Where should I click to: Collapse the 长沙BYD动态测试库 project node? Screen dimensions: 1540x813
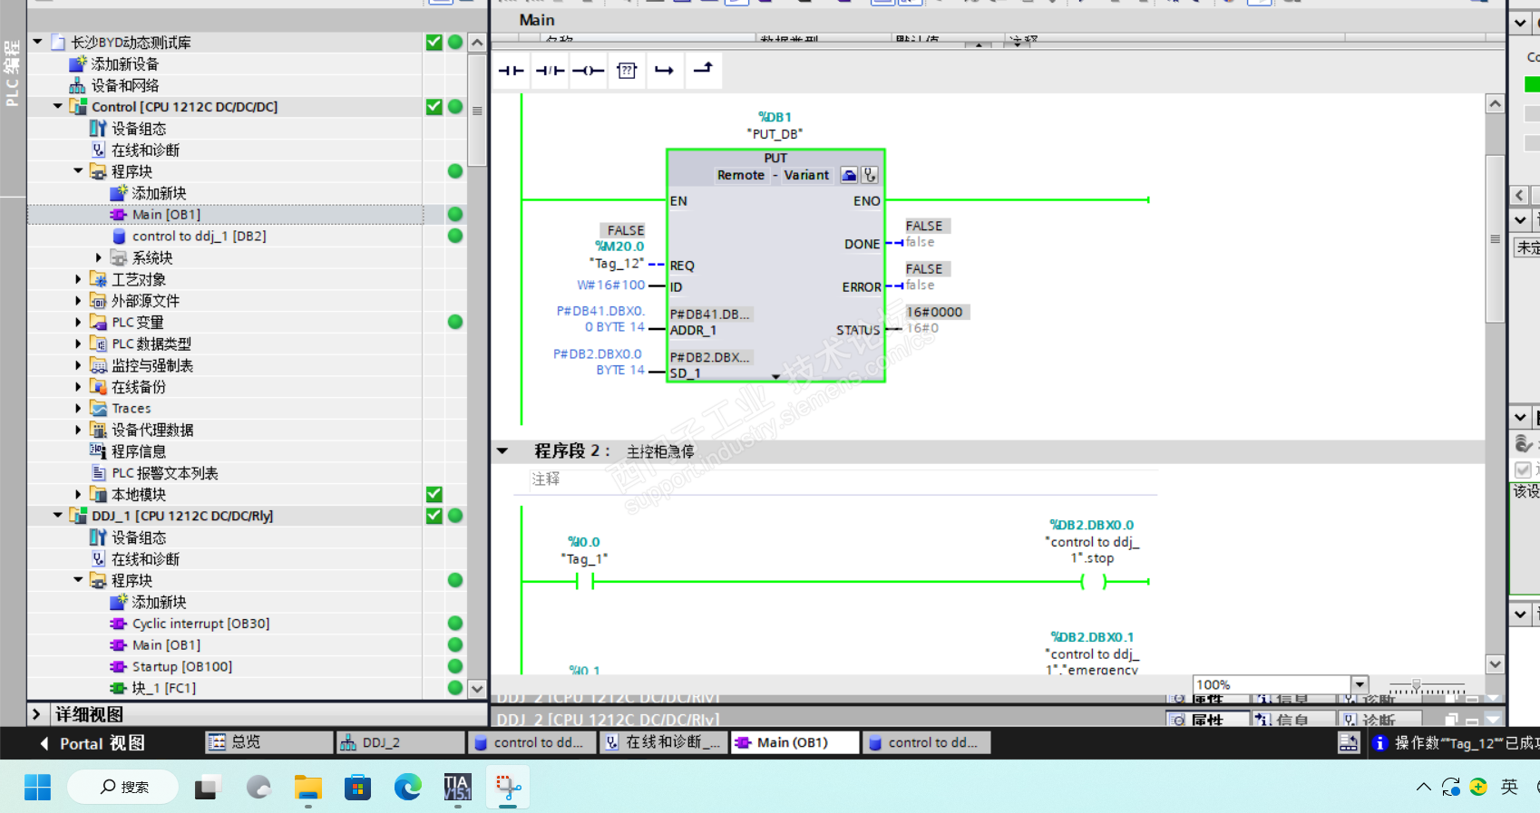coord(37,42)
